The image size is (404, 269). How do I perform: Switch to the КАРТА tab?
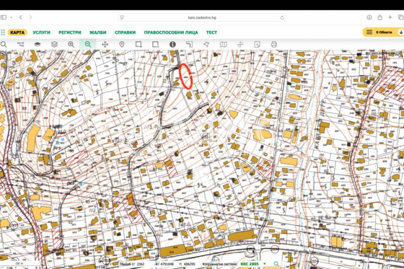(x=17, y=32)
